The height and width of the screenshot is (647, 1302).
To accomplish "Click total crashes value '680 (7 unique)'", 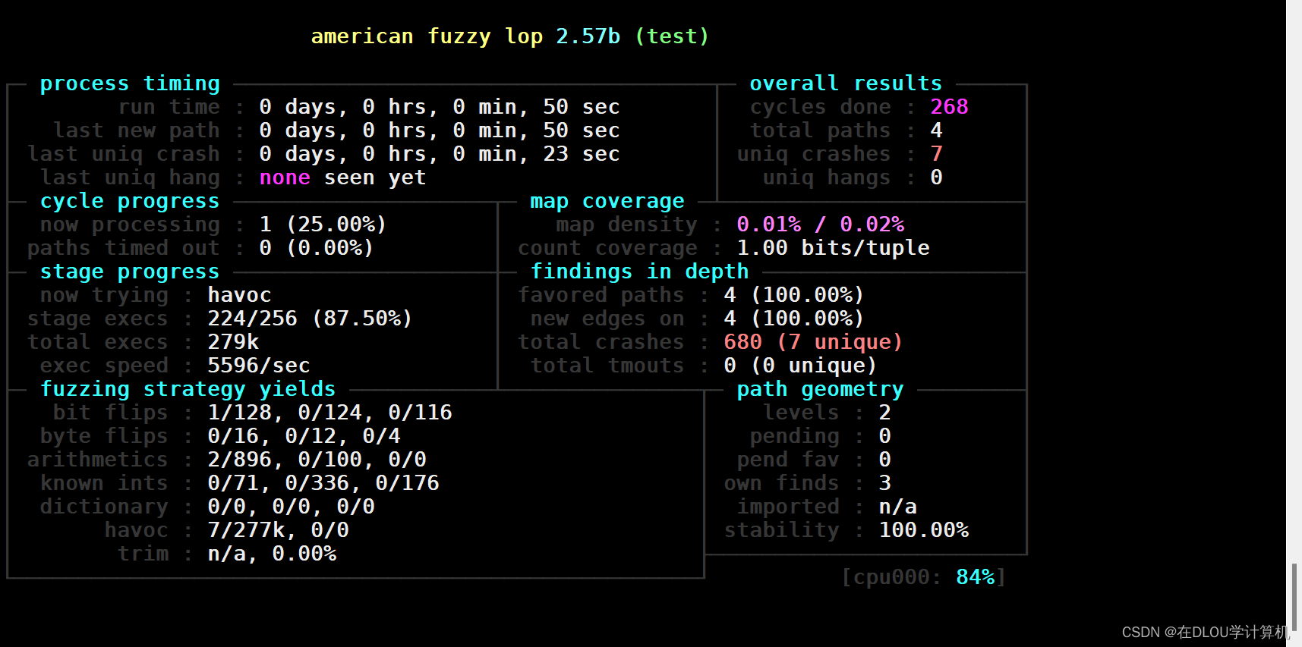I will point(813,342).
